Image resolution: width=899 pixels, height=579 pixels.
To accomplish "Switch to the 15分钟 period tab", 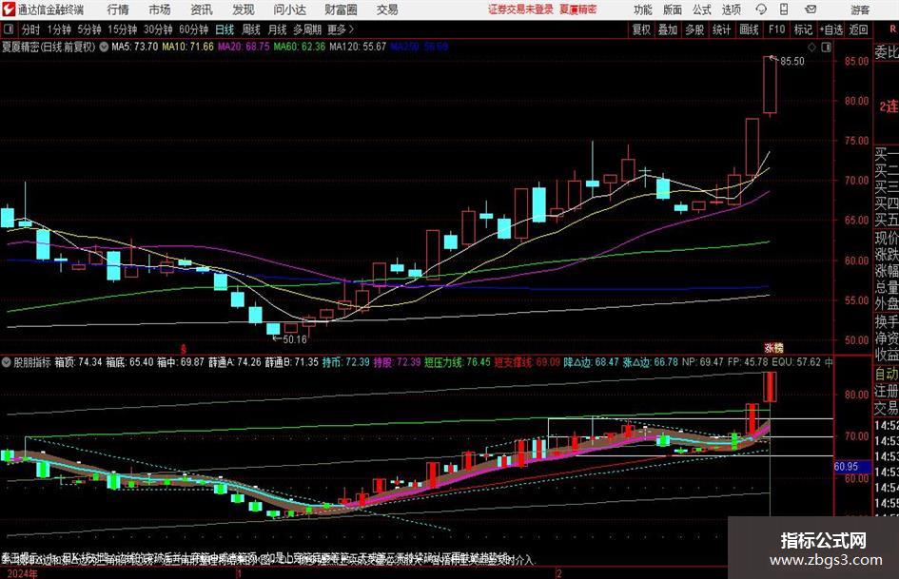I will 123,29.
